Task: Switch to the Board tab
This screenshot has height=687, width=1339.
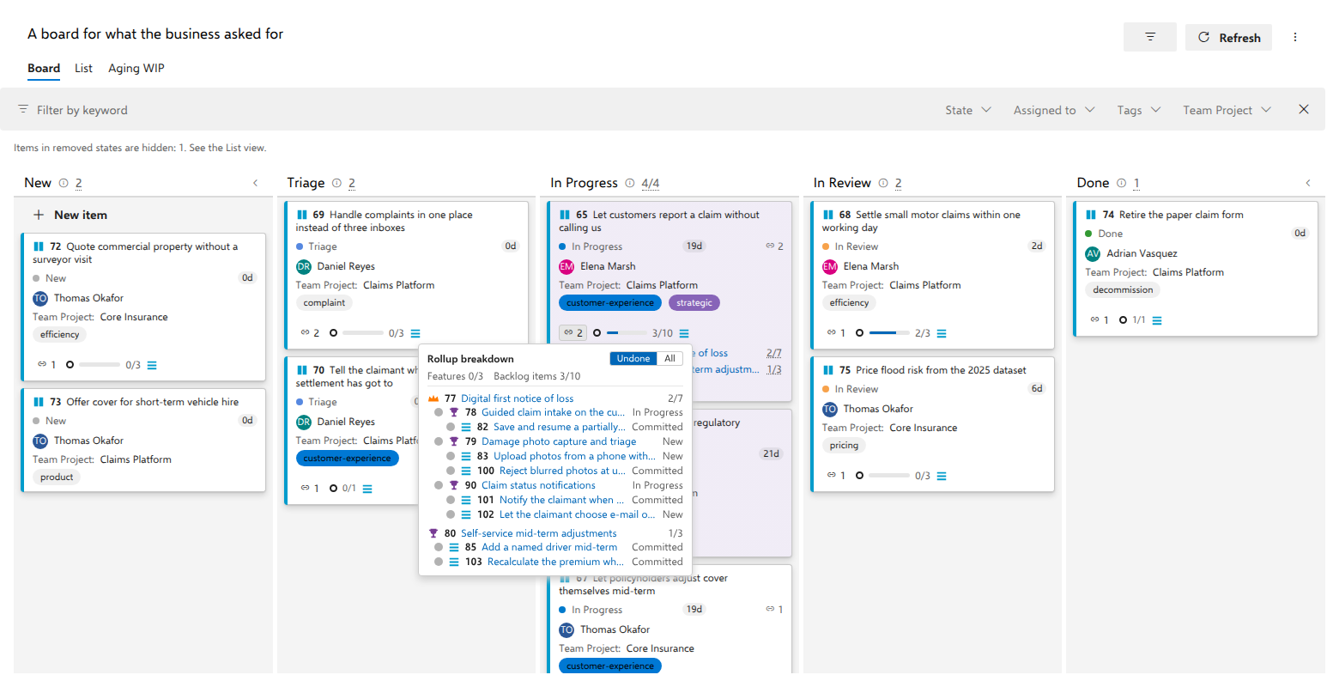Action: (44, 69)
